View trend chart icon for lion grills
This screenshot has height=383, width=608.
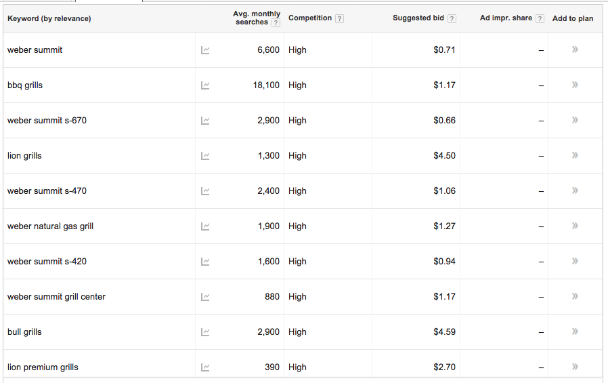point(205,156)
